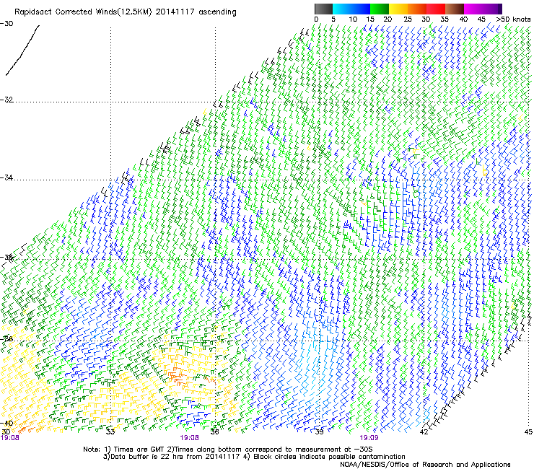The width and height of the screenshot is (534, 469).
Task: Click the cyan 5-10 knots legend swatch
Action: click(342, 9)
